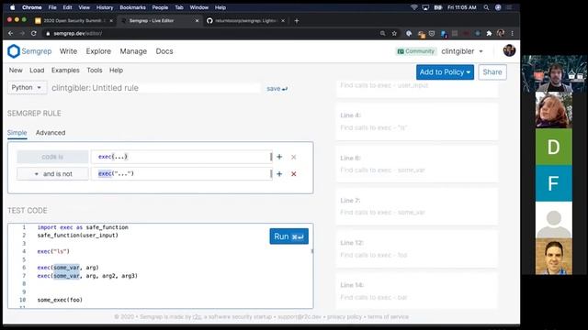588x330 pixels.
Task: Delete the 'and is not' pattern row
Action: 294,173
